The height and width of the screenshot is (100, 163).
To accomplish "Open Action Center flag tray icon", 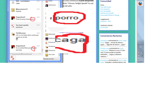I will [x=139, y=53].
